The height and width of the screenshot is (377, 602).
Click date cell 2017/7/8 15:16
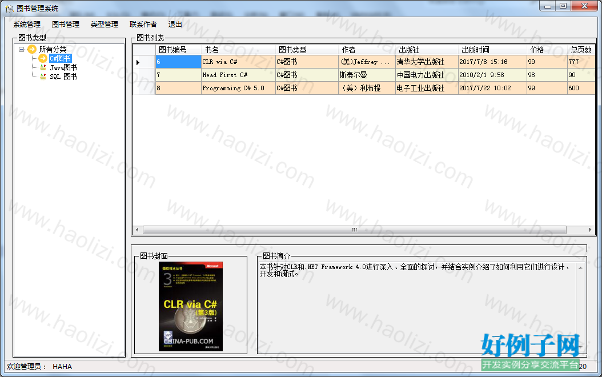tap(492, 62)
